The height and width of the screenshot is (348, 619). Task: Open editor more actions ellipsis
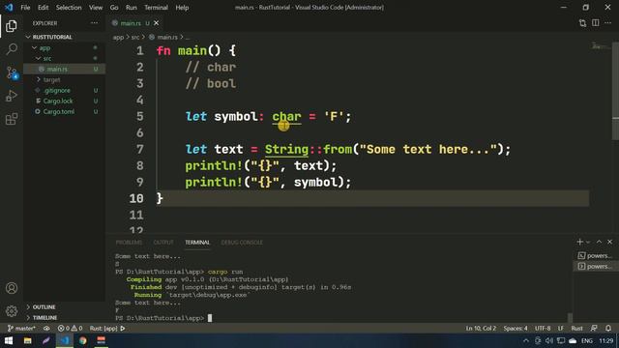(608, 23)
